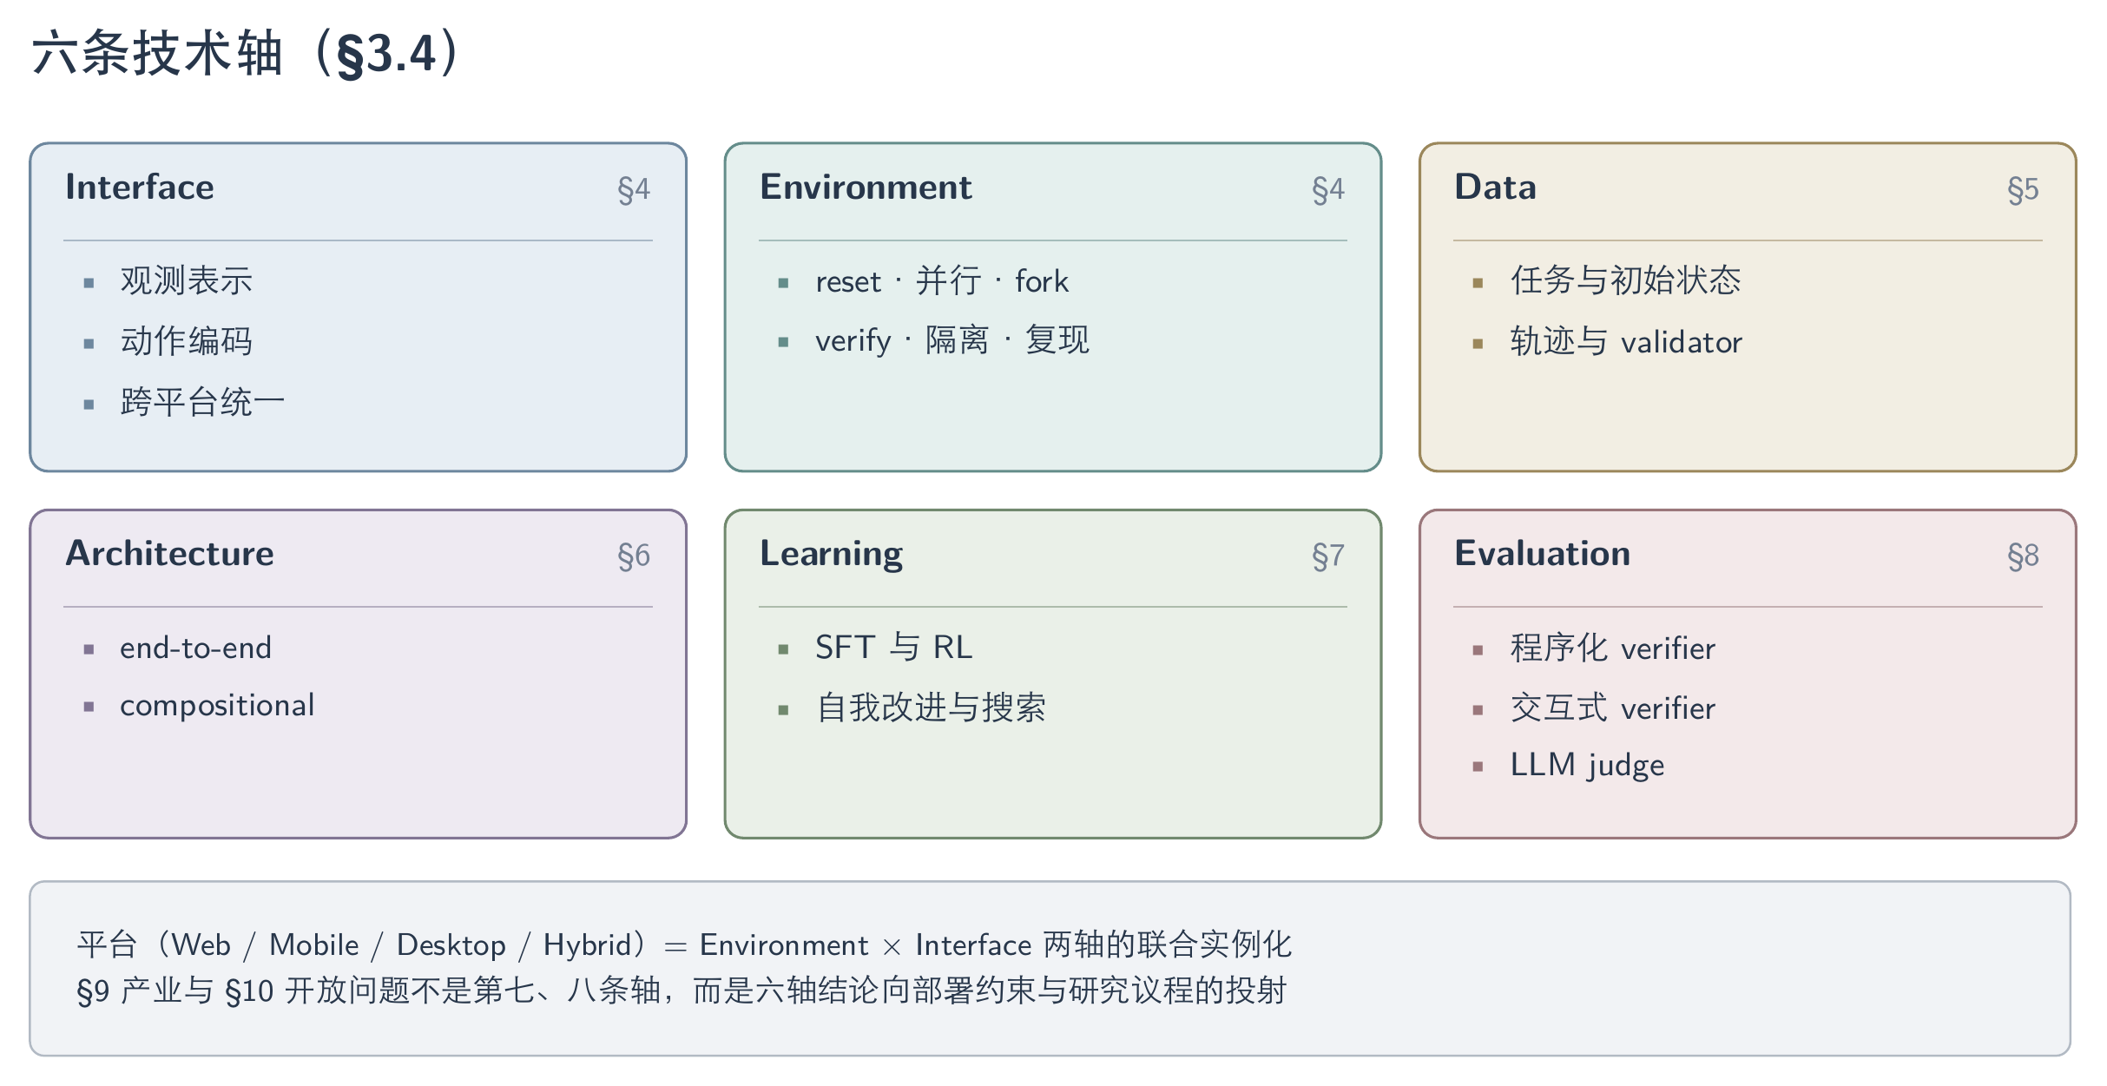Click the SFT 与 RL bullet
The width and height of the screenshot is (2107, 1086).
tap(894, 648)
